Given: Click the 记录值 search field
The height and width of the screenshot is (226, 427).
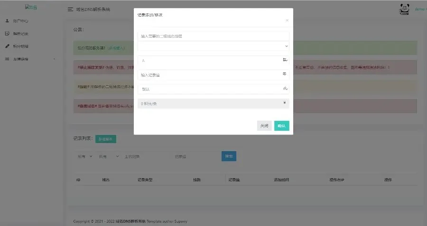Looking at the screenshot, I should point(195,156).
